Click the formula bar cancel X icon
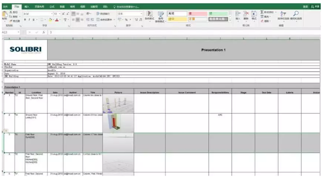 (x=30, y=32)
